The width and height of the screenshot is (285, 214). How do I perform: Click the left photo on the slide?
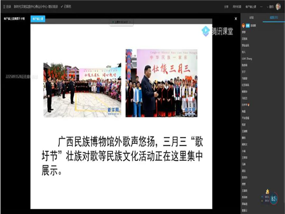(x=82, y=90)
